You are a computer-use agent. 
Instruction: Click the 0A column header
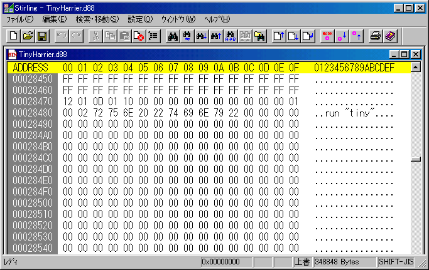pos(219,68)
